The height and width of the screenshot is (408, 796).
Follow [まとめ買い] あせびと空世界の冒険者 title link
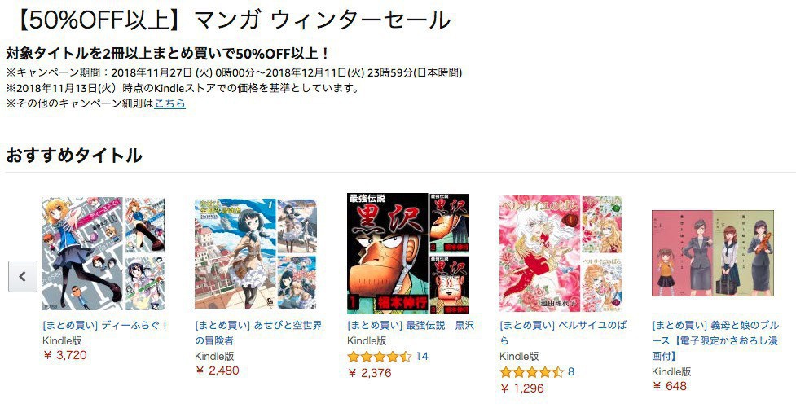click(x=258, y=333)
